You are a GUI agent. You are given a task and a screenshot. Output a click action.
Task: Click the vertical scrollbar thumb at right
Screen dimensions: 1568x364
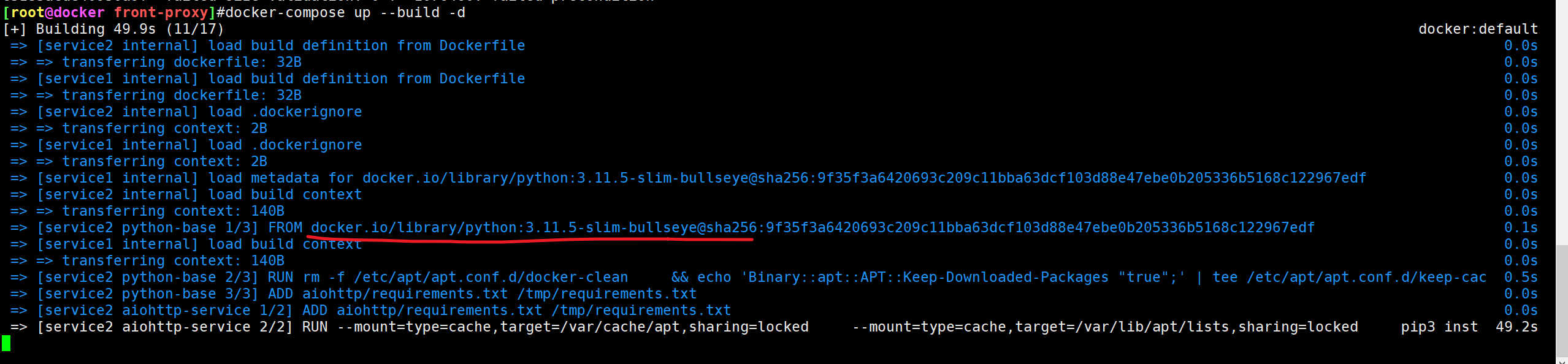click(x=1562, y=300)
